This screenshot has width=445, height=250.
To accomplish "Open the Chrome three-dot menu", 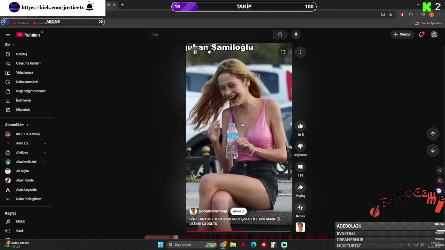I will tap(440, 15).
